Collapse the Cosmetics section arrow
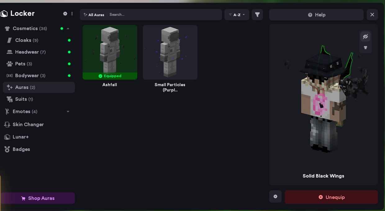 click(68, 29)
